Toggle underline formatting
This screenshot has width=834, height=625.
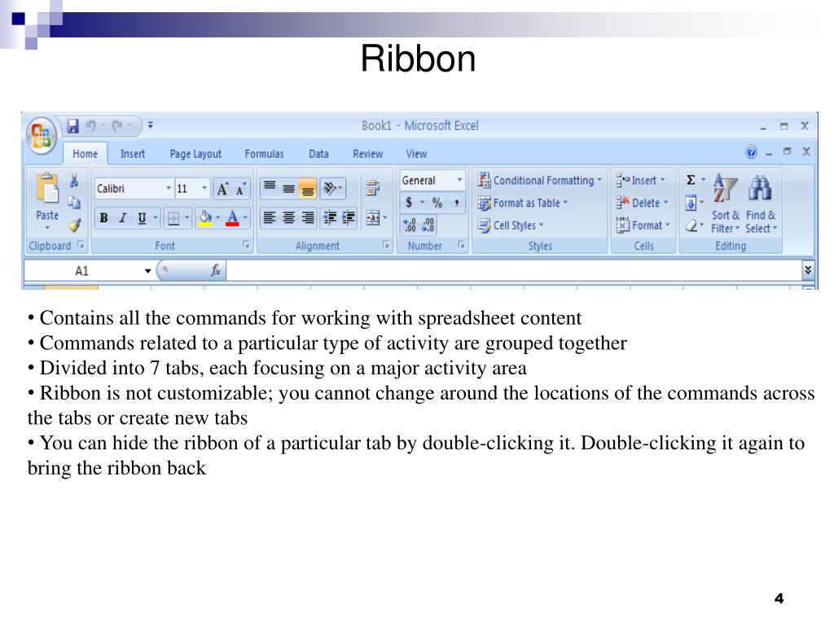point(142,218)
